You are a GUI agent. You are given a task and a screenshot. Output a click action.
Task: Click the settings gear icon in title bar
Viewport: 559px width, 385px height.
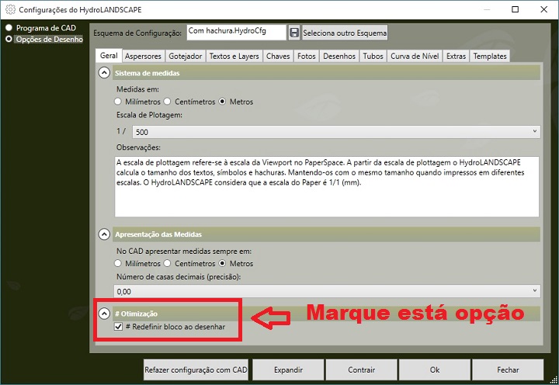[10, 9]
